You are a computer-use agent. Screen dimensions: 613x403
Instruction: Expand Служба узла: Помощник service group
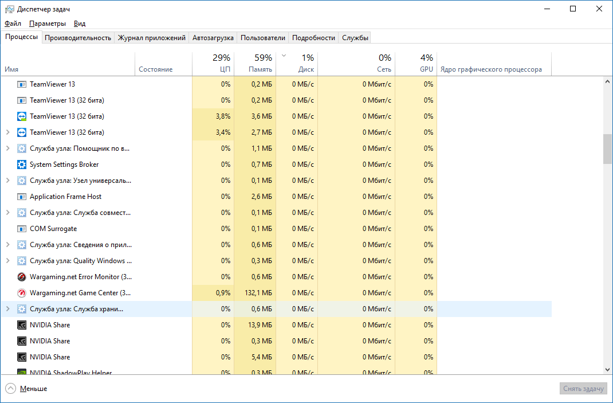tap(7, 148)
